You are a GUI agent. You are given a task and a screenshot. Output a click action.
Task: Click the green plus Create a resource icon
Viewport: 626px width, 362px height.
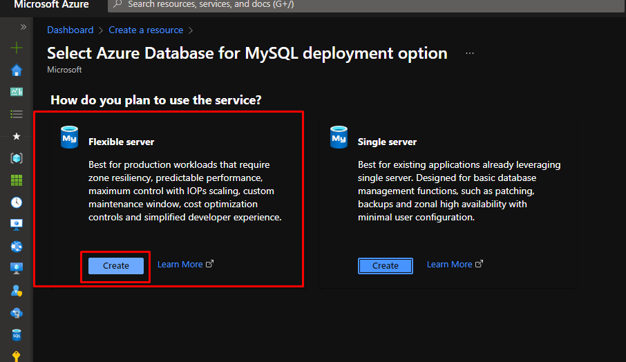pos(17,48)
